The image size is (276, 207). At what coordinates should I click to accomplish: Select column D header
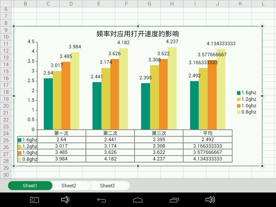tap(71, 3)
